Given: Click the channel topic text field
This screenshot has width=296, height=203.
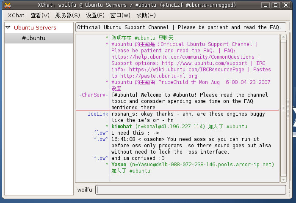Looking at the screenshot, I should click(180, 27).
